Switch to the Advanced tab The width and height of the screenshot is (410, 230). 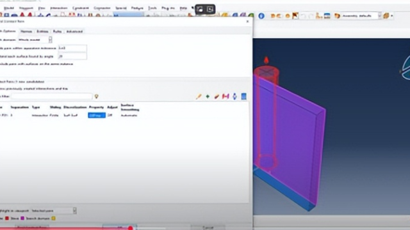point(74,31)
